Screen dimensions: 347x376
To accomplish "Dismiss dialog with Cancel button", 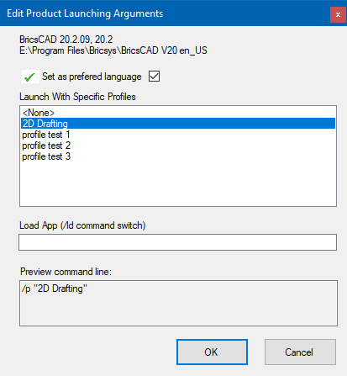I will click(x=300, y=352).
